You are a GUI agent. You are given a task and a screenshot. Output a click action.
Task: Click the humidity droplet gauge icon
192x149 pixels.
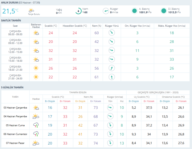click(x=78, y=11)
